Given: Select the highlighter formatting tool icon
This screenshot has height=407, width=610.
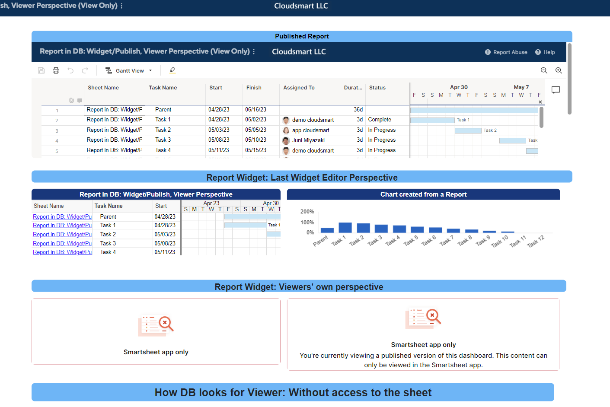Looking at the screenshot, I should pyautogui.click(x=172, y=70).
